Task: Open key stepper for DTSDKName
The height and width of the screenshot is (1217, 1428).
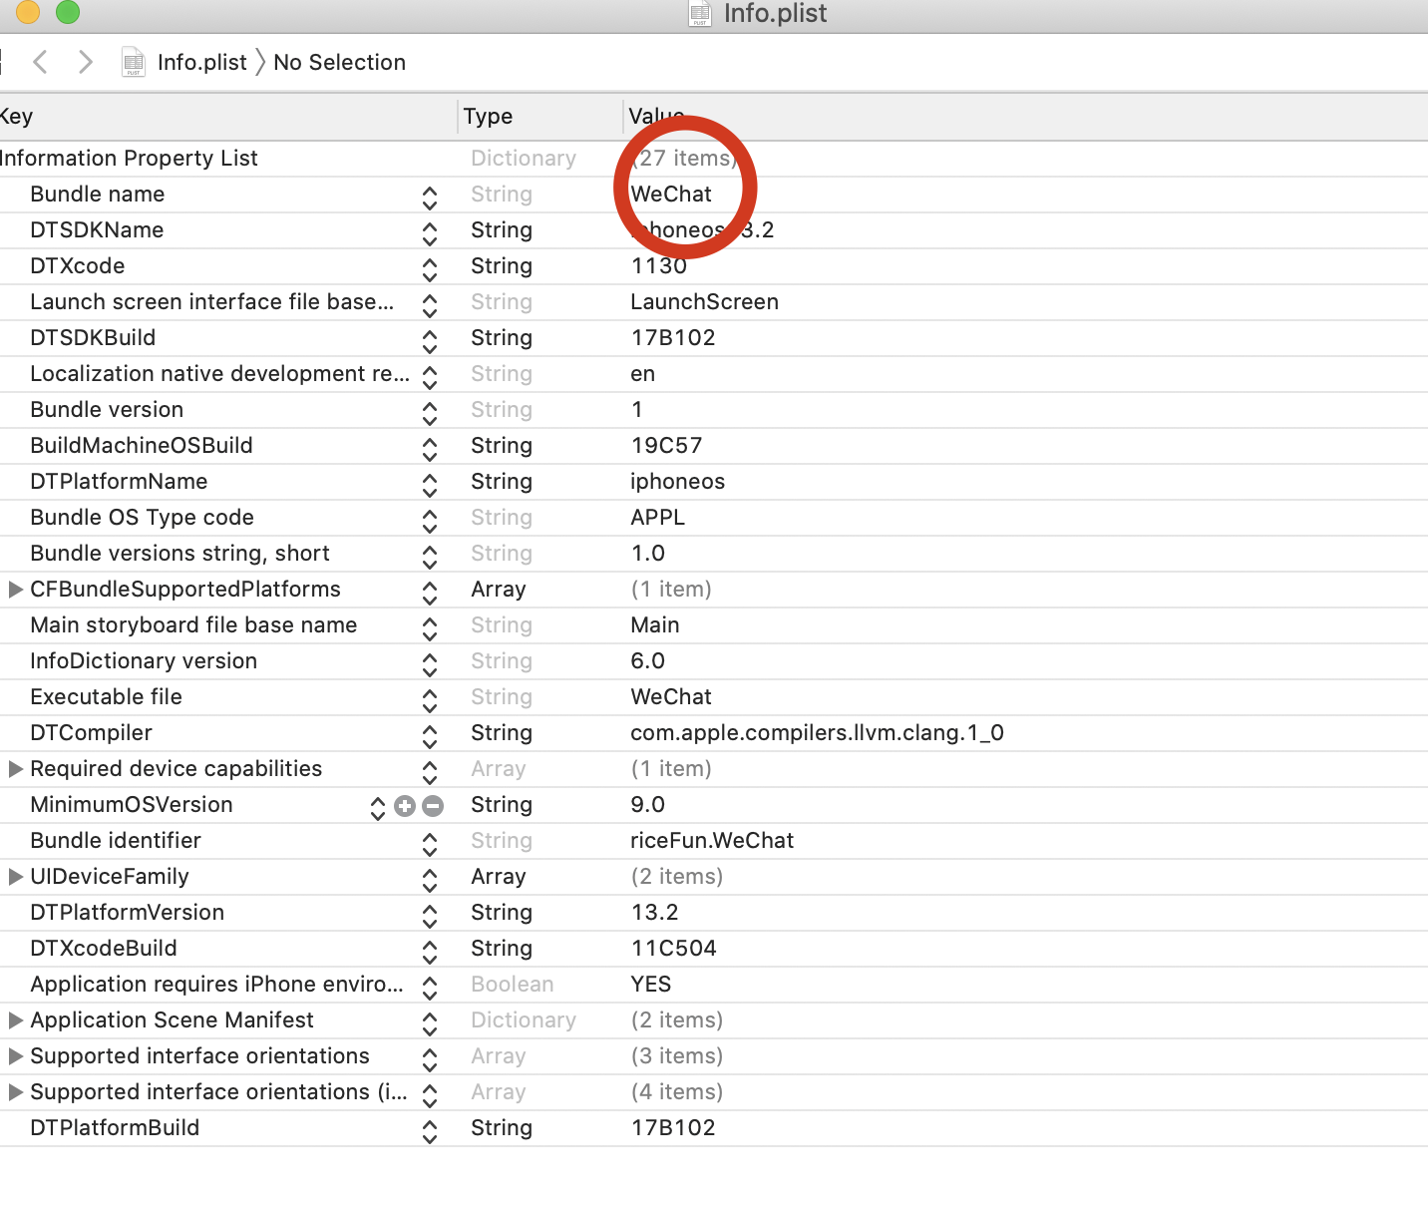Action: click(430, 234)
